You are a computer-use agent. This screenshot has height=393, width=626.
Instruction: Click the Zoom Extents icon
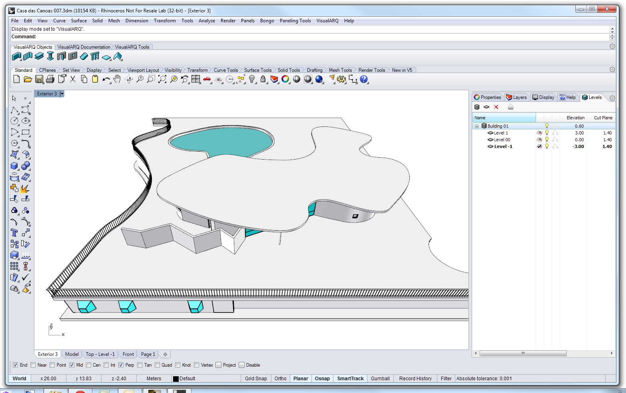pyautogui.click(x=162, y=79)
